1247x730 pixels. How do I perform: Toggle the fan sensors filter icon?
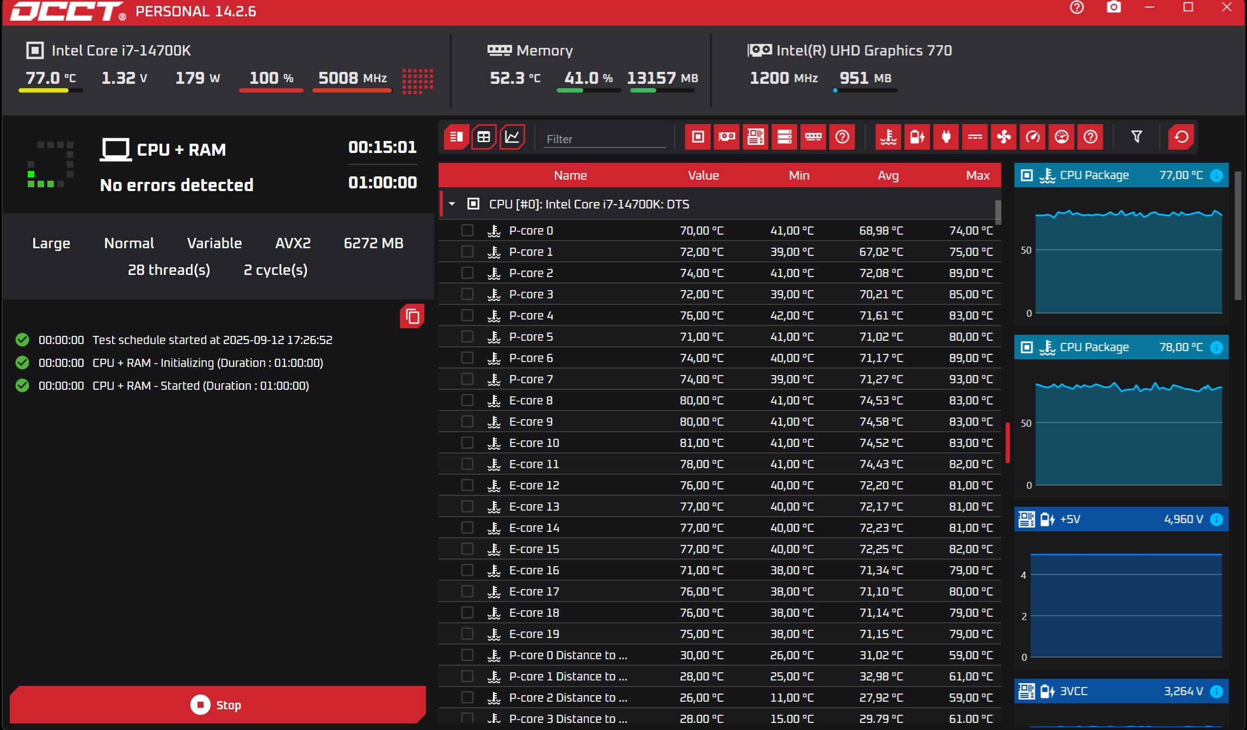coord(1004,137)
